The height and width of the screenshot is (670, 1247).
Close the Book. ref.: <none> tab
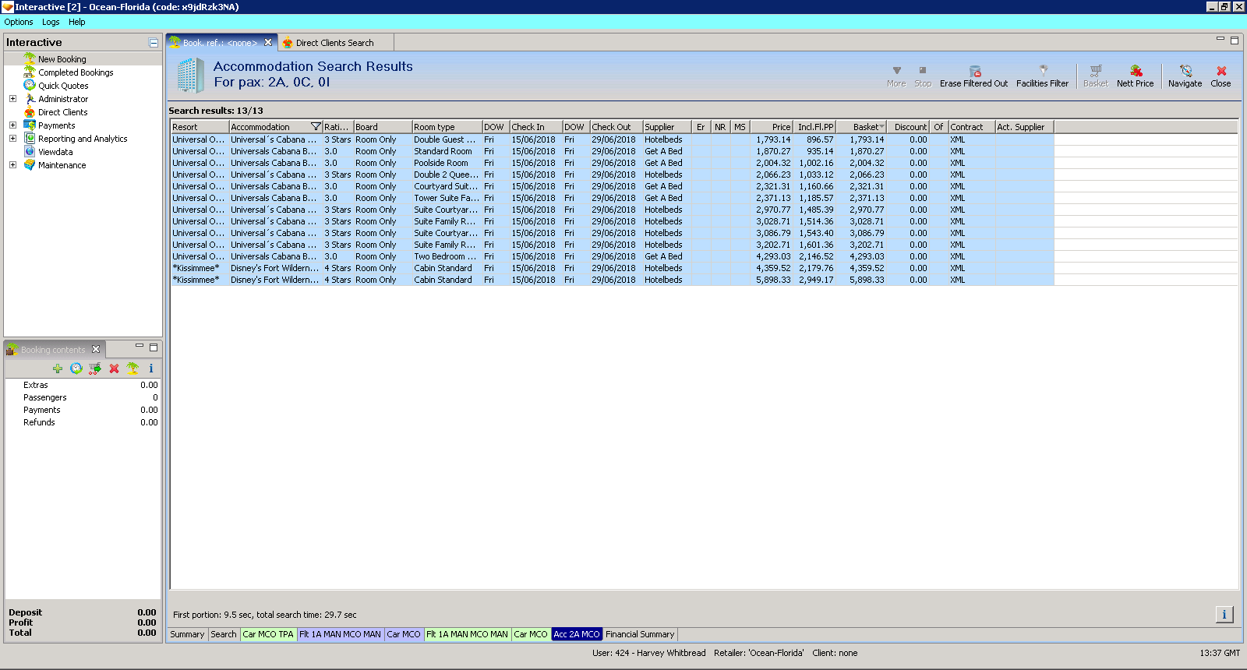(x=268, y=43)
